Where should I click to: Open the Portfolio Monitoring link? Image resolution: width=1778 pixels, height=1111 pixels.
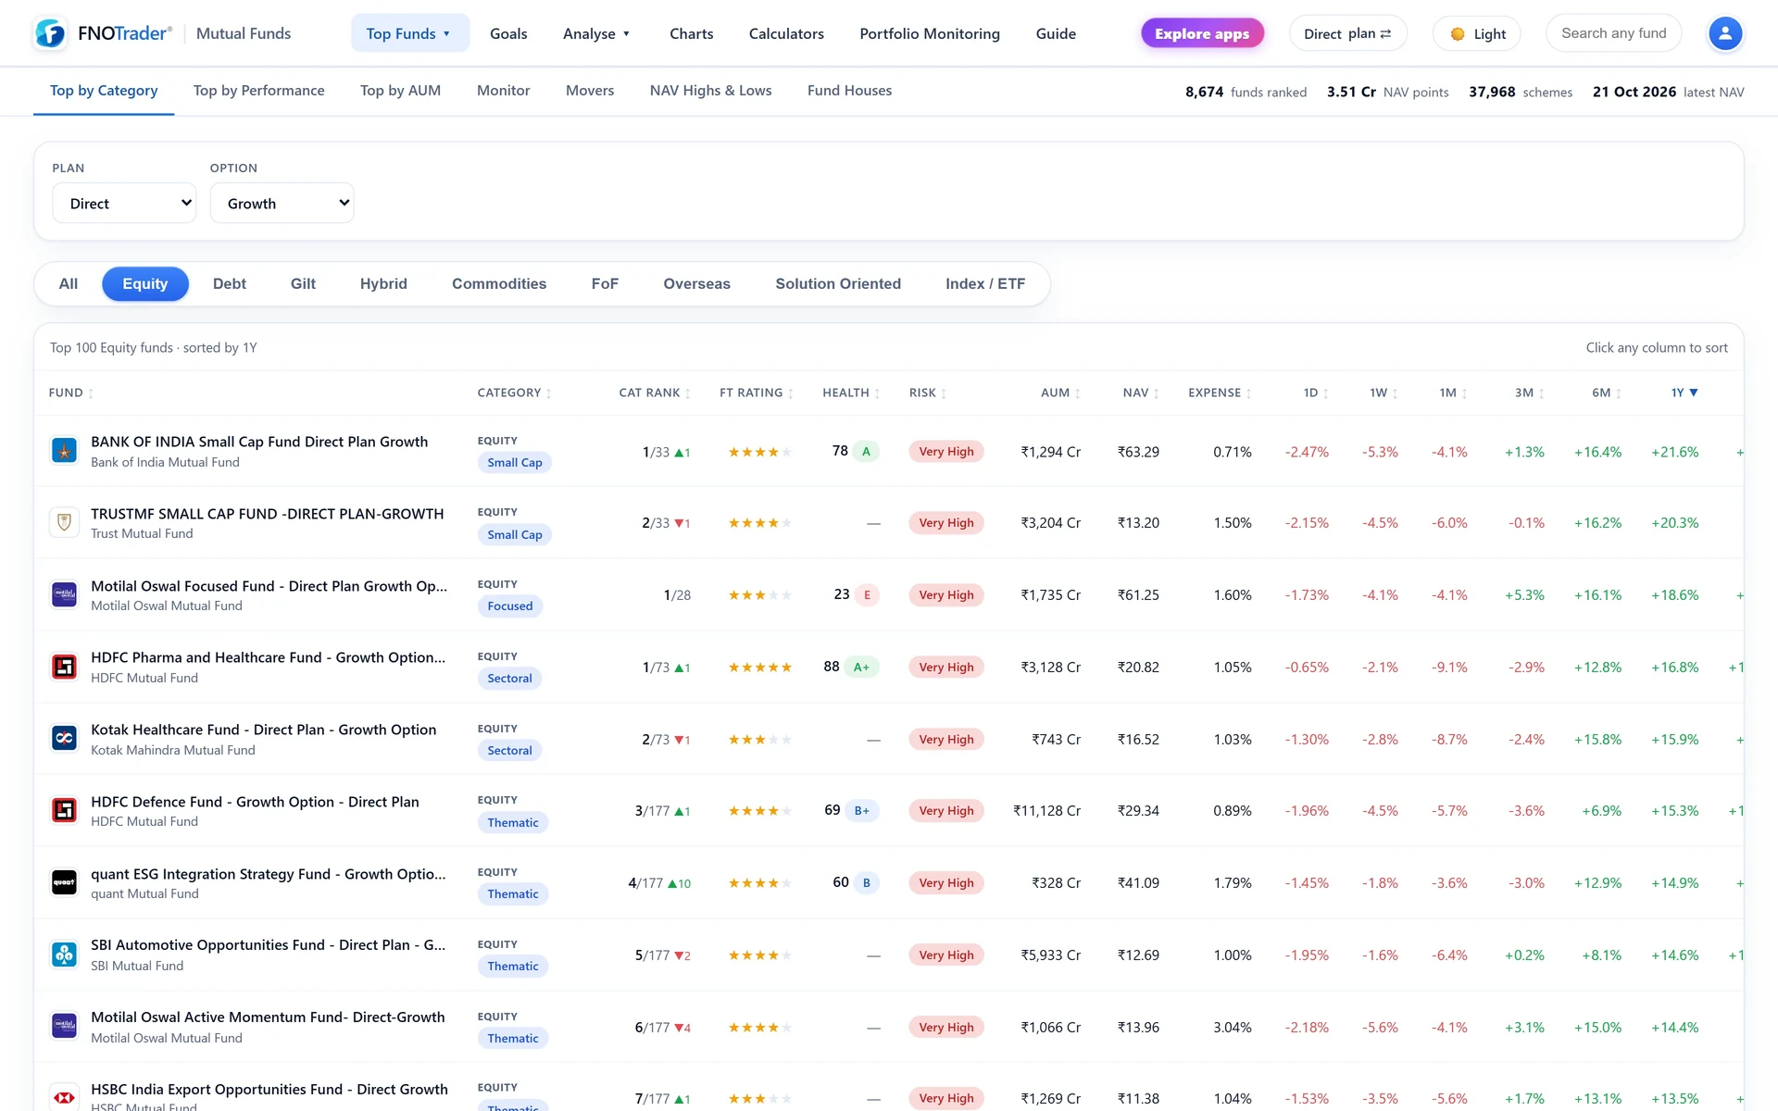930,33
